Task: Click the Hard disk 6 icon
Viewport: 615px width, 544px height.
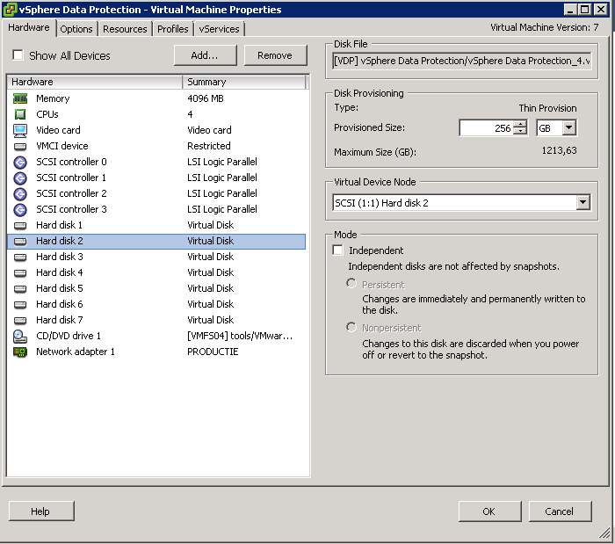Action: tap(20, 304)
